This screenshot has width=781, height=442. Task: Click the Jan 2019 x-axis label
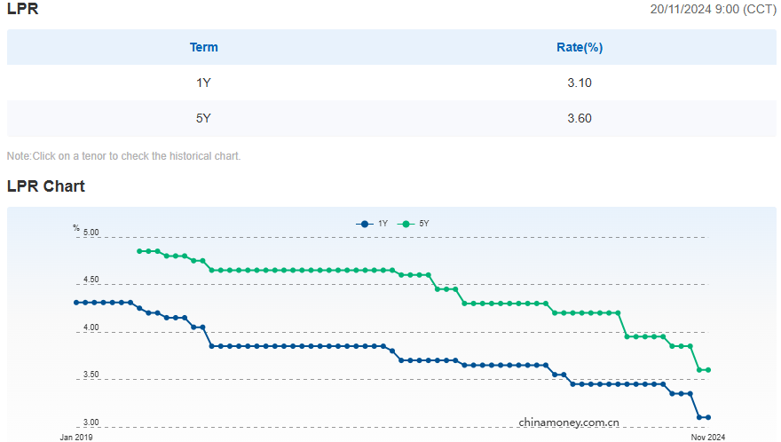pos(76,437)
